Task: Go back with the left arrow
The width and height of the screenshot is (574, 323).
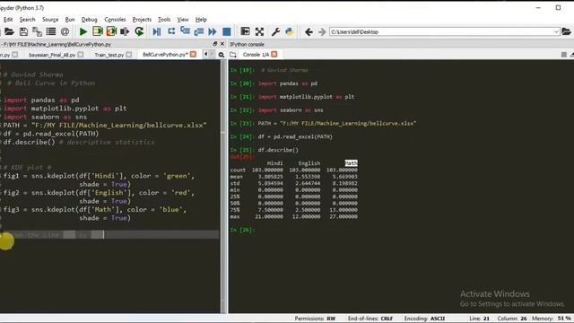Action: [x=309, y=32]
